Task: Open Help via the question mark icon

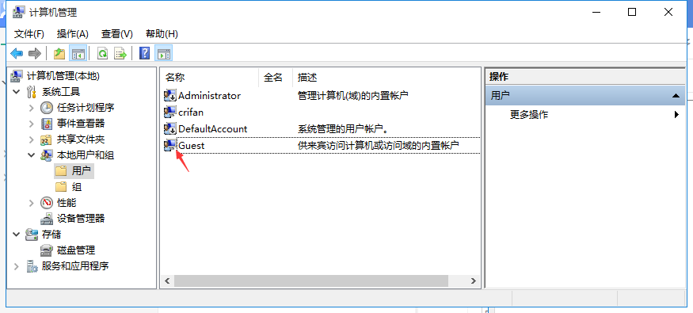Action: 144,54
